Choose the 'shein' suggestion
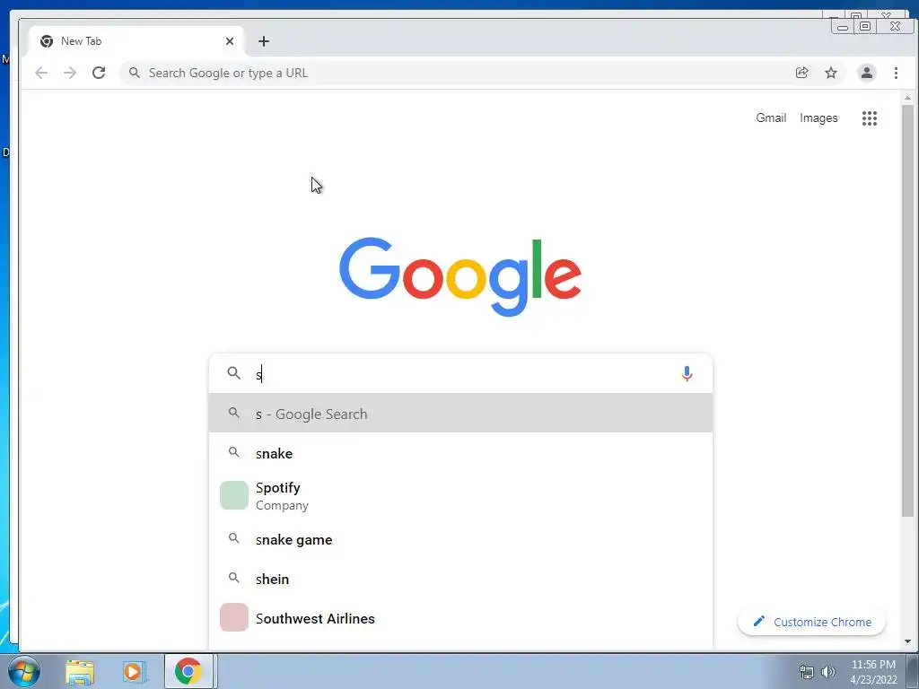The width and height of the screenshot is (919, 689). [x=460, y=579]
